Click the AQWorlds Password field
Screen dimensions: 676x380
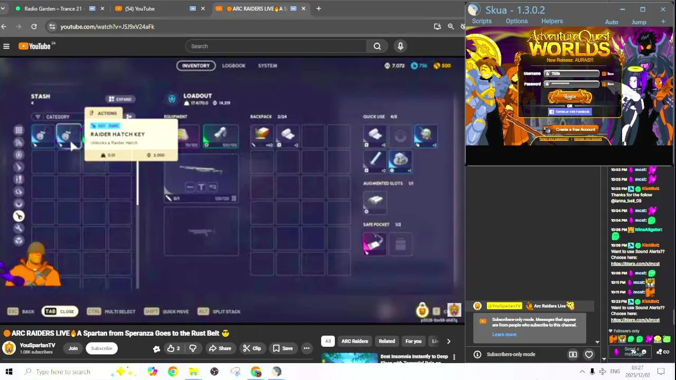(x=572, y=84)
